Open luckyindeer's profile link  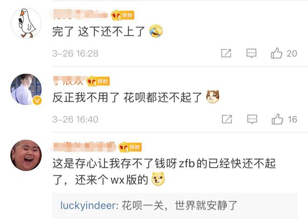click(88, 206)
